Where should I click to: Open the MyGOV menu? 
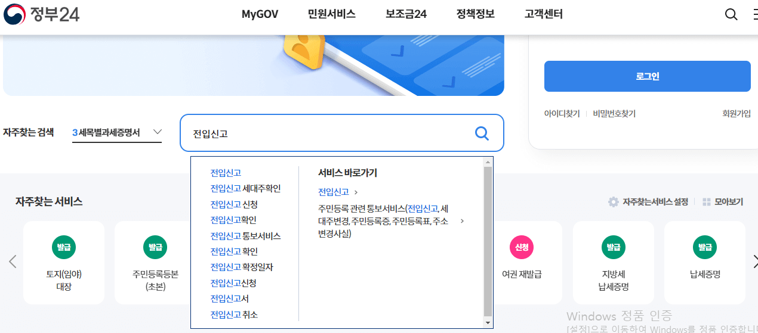coord(260,14)
